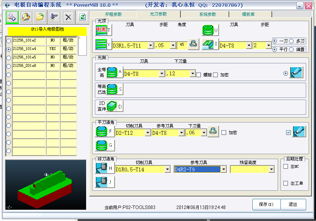Select radio button for 21256_201e8
Image resolution: width=316 pixels, height=221 pixels.
9,67
